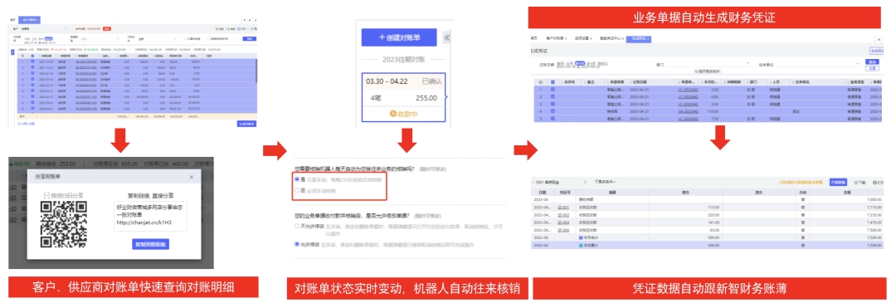Choose 允许修改 radio option
This screenshot has height=308, width=896.
tap(297, 244)
